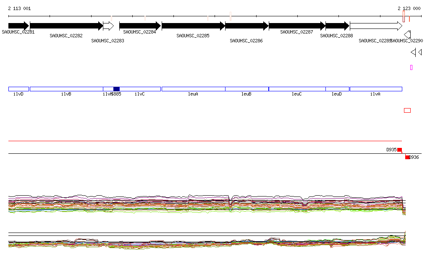Click the SAOUHSC_02287 gene arrow
This screenshot has width=430, height=256.
click(x=296, y=26)
